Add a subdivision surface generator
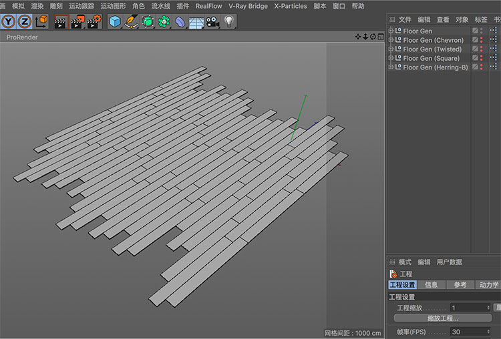Viewport: 501px width, 339px height. (x=148, y=22)
